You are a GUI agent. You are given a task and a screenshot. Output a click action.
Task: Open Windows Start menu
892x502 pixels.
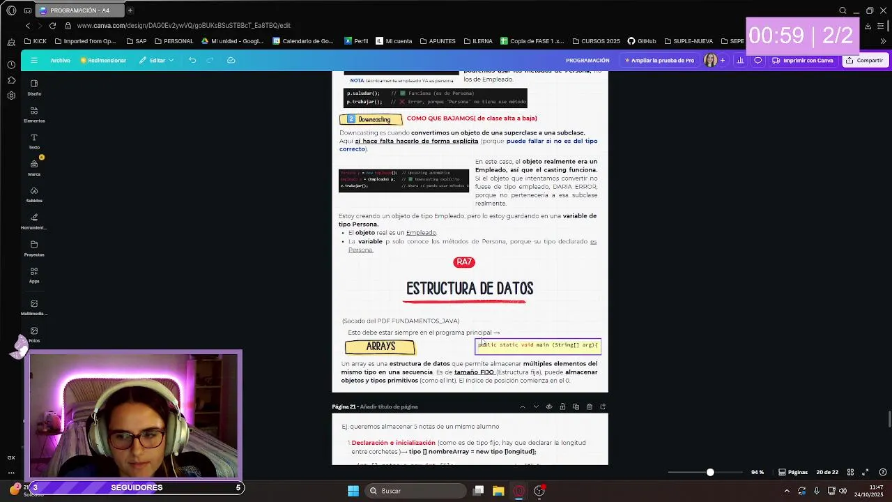[353, 491]
